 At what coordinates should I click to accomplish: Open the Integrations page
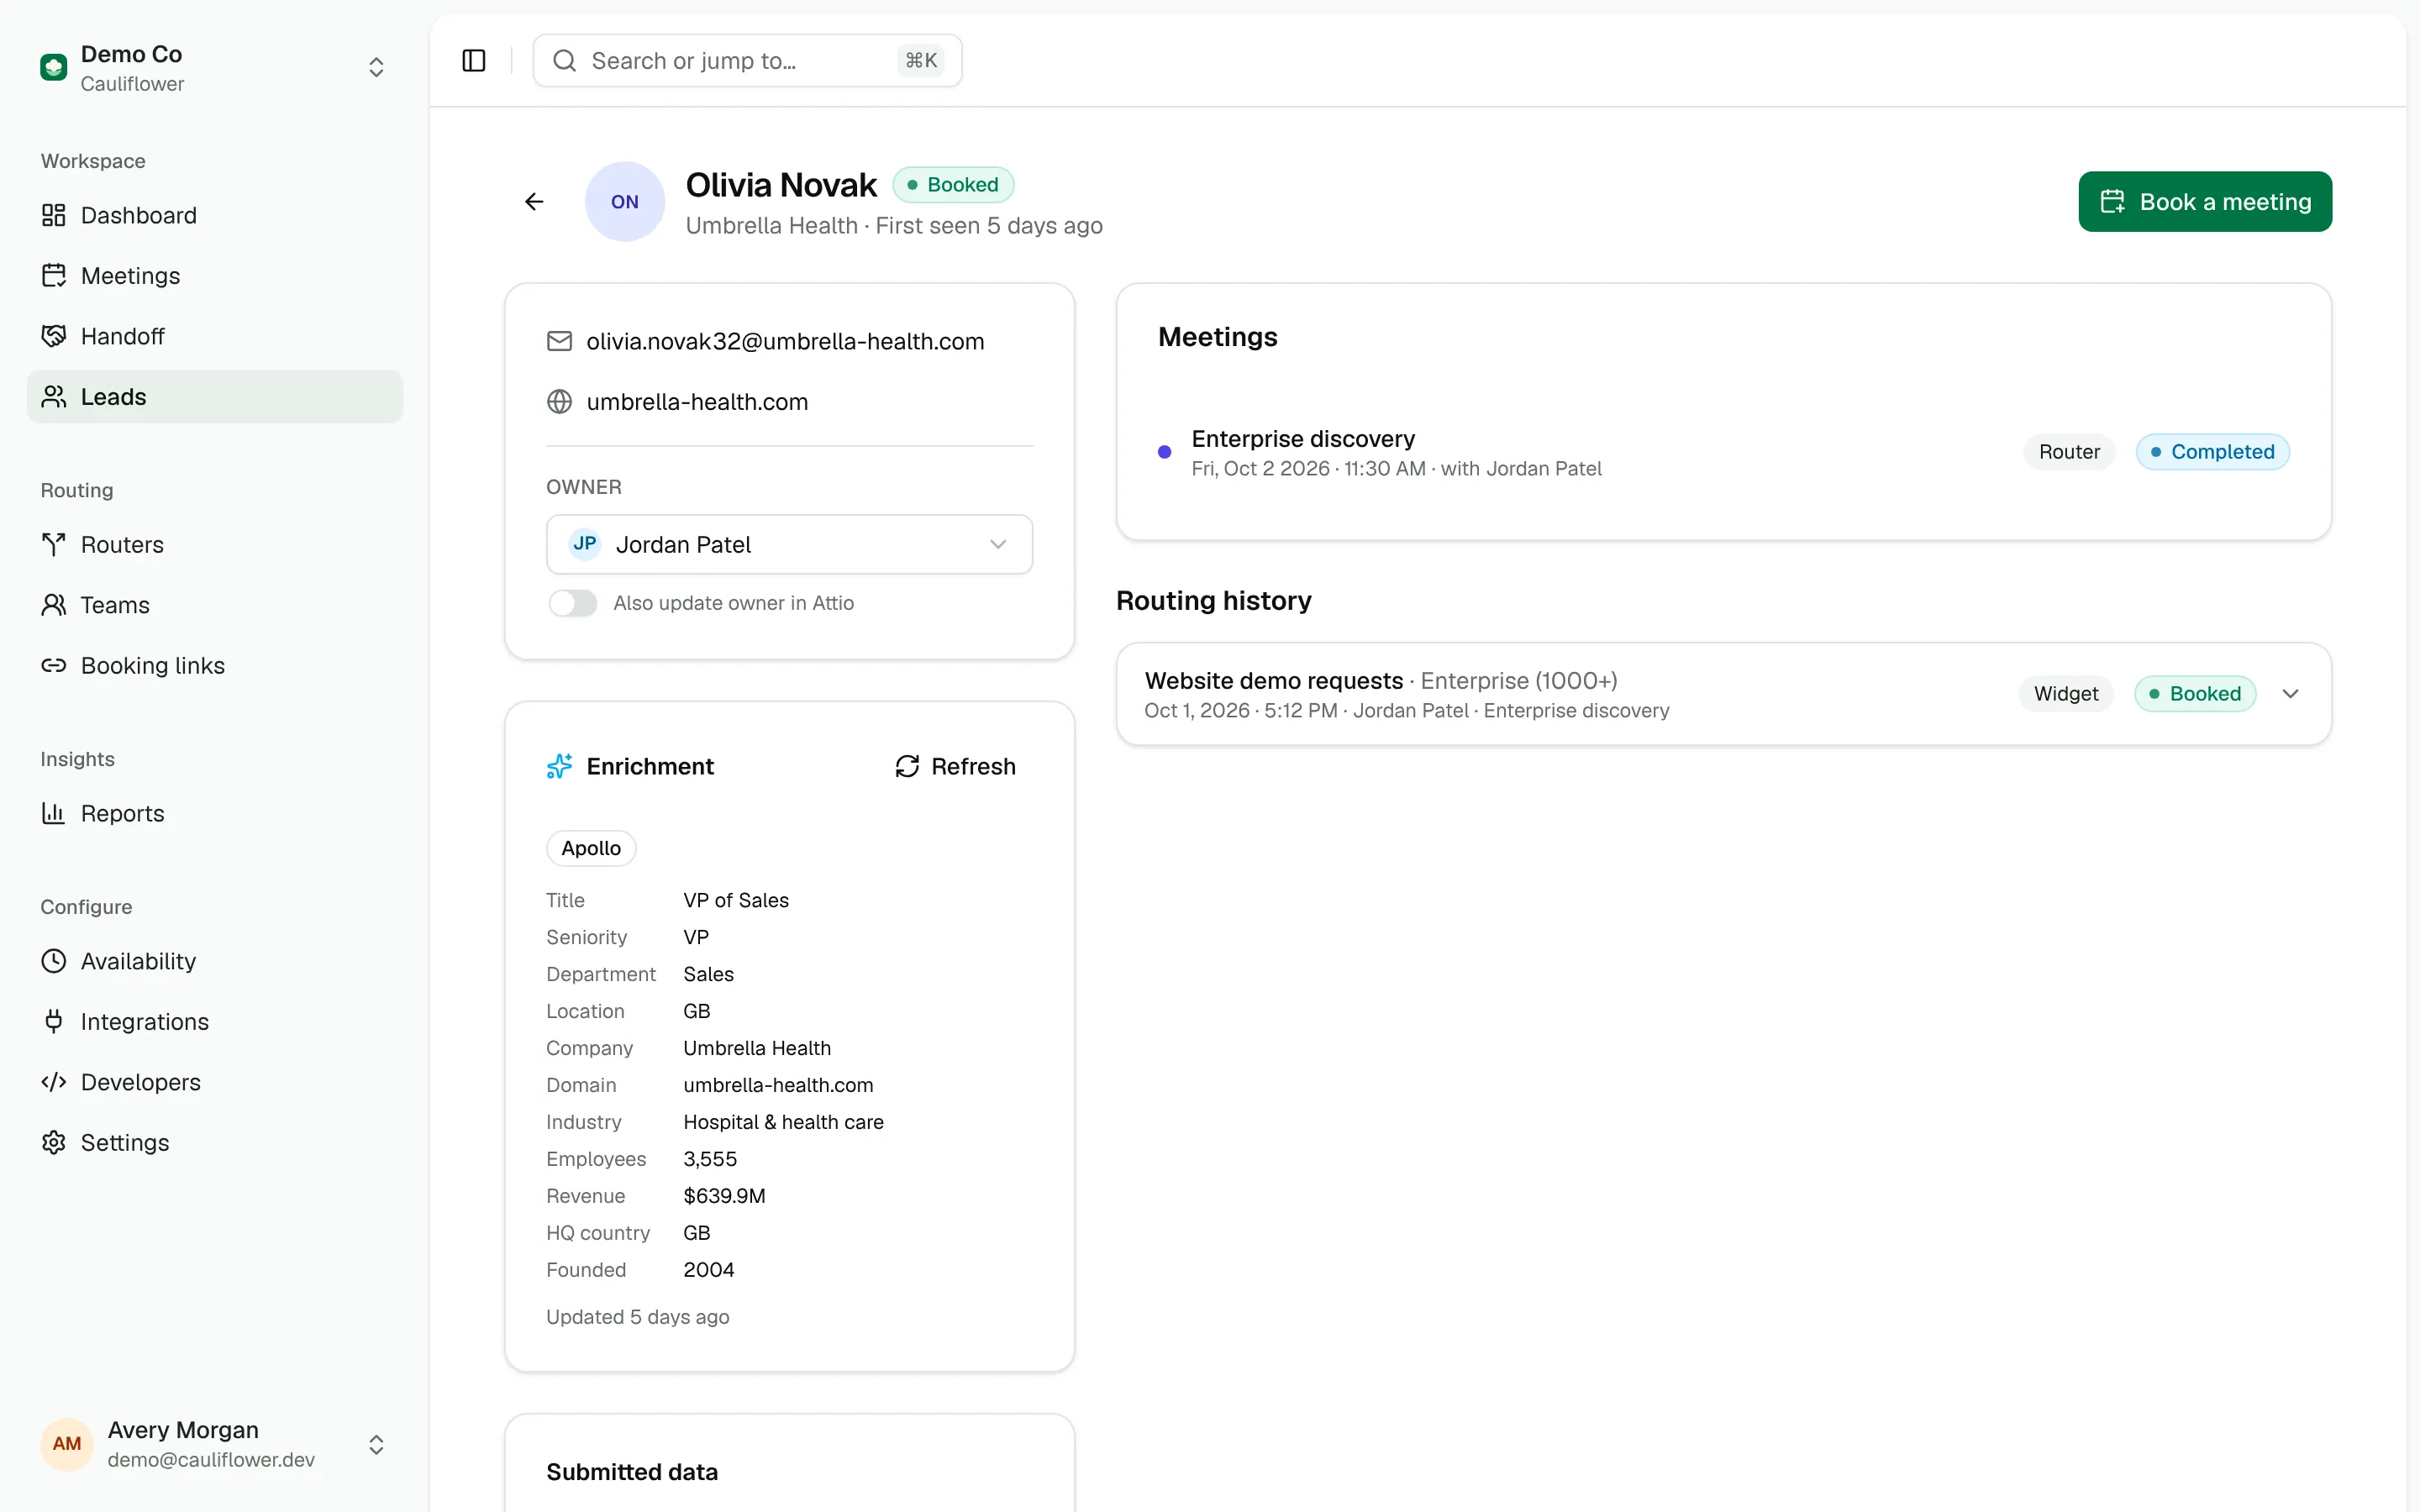214,1022
